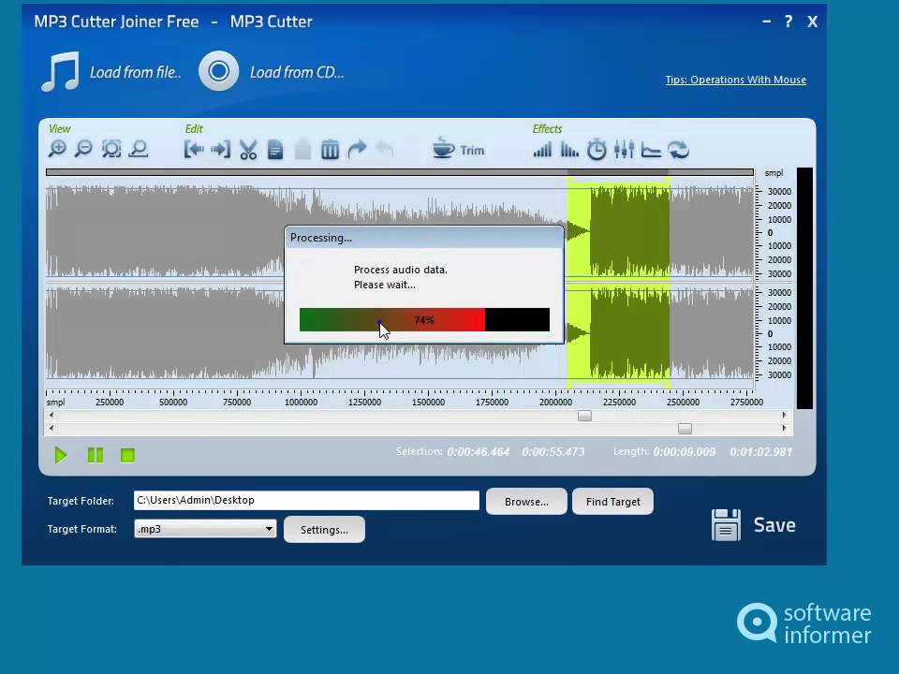The height and width of the screenshot is (674, 899).
Task: Pause audio playback
Action: click(96, 456)
